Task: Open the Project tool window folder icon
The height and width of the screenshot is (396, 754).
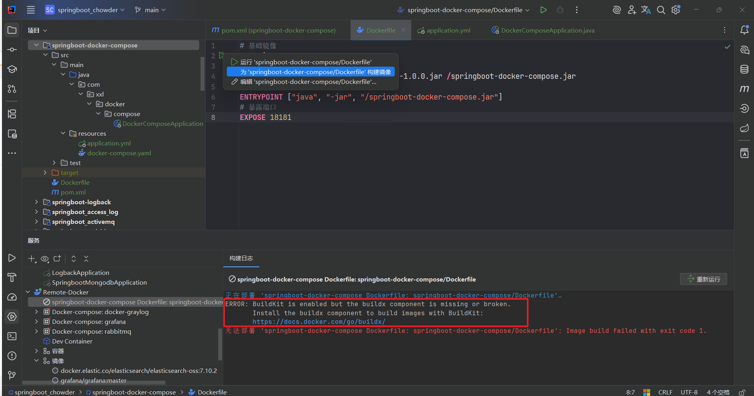Action: (x=12, y=30)
